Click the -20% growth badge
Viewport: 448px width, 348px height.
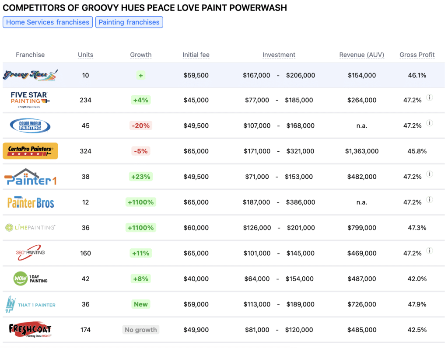[x=141, y=125]
